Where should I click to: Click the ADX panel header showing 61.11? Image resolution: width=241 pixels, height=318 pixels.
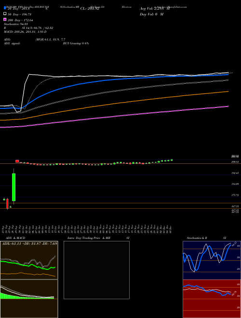pyautogui.click(x=29, y=243)
